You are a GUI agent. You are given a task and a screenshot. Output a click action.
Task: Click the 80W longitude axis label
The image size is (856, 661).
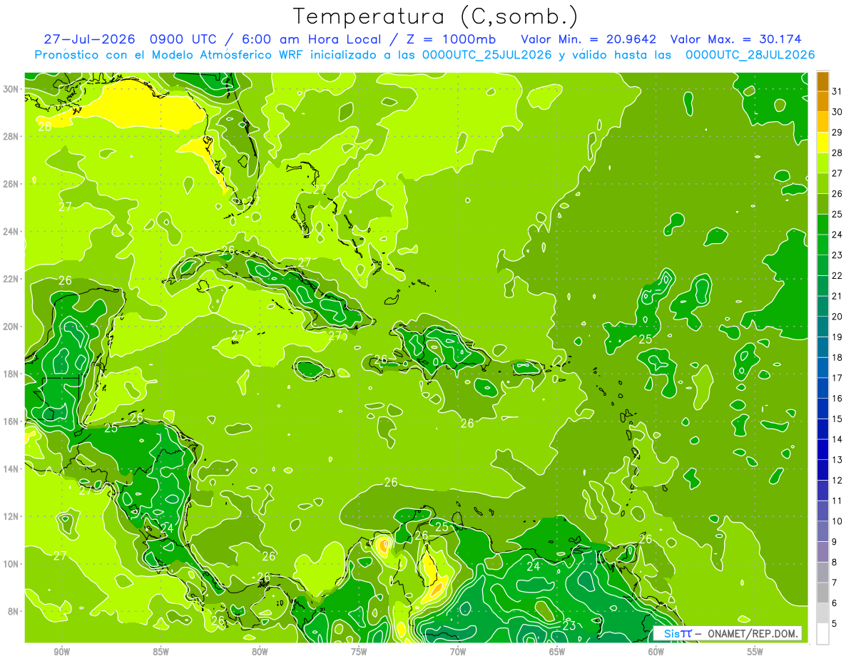click(x=260, y=652)
